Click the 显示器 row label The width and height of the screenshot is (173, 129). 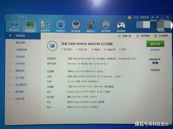(x=50, y=97)
